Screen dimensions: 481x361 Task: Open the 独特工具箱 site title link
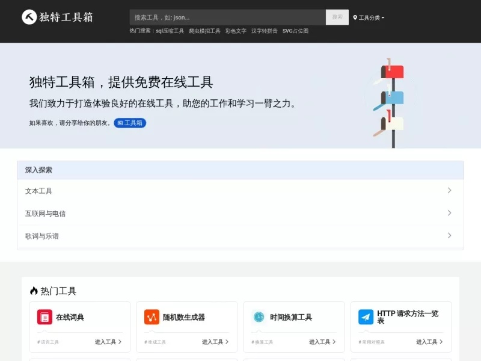pyautogui.click(x=66, y=17)
